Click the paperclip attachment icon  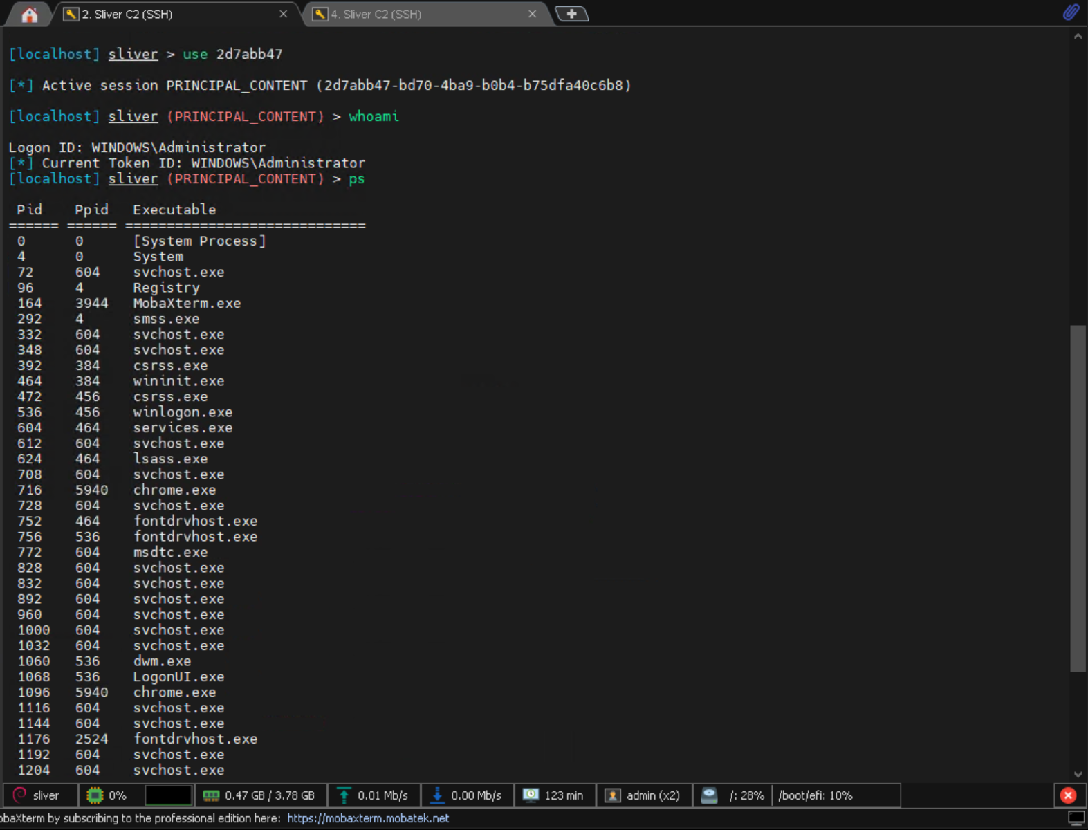click(x=1071, y=12)
